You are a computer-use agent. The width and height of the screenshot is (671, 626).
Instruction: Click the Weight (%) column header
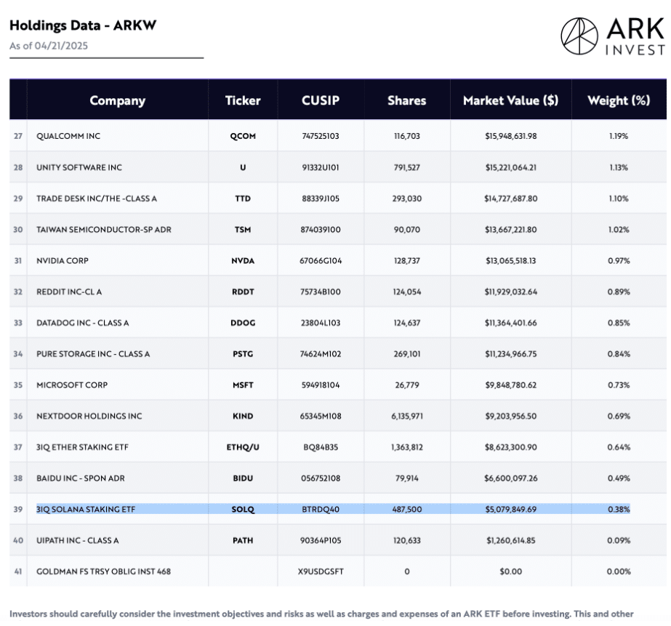pos(619,100)
